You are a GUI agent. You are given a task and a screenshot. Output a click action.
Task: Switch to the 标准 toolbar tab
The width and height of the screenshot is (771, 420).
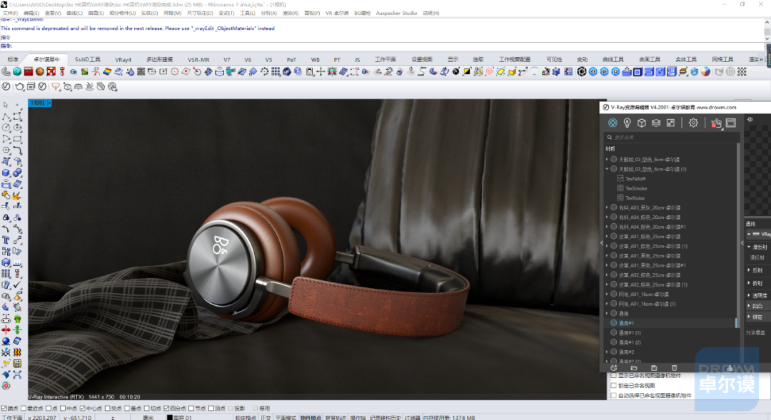pos(13,59)
